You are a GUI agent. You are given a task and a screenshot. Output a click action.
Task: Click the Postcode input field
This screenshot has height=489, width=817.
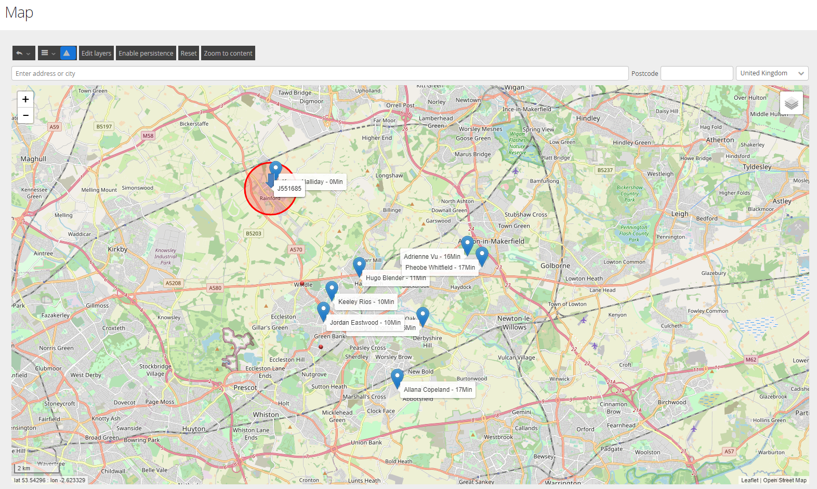tap(696, 73)
